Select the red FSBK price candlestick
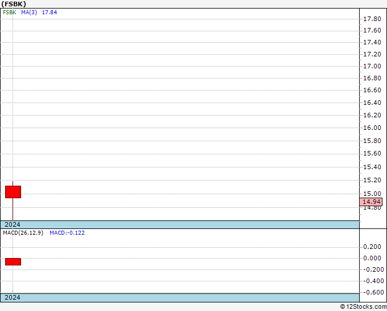This screenshot has width=387, height=311. coord(13,192)
